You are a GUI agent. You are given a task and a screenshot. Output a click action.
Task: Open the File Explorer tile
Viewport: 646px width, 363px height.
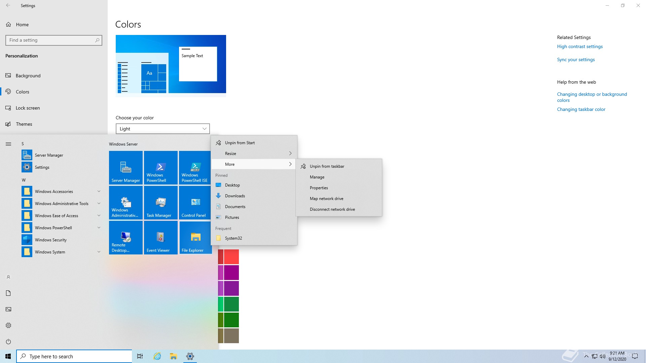coord(195,238)
